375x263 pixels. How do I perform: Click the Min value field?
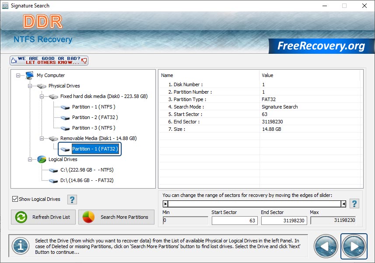point(186,221)
